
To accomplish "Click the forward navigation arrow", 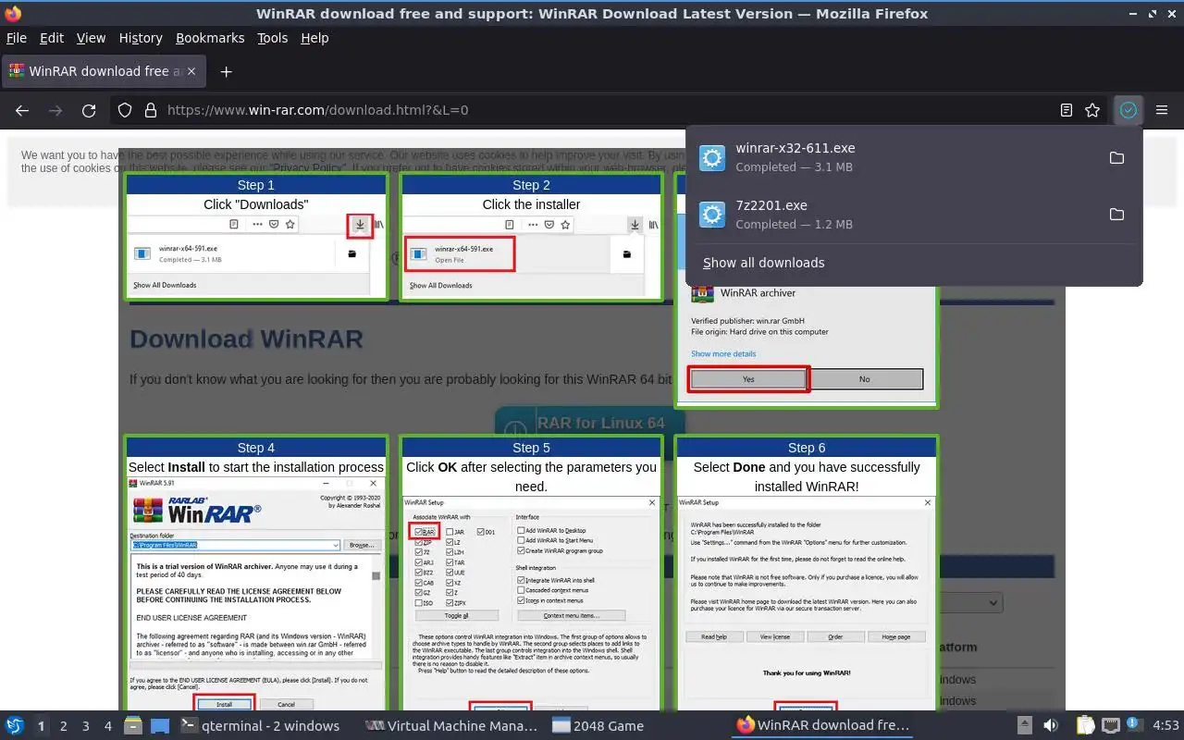I will [x=55, y=110].
